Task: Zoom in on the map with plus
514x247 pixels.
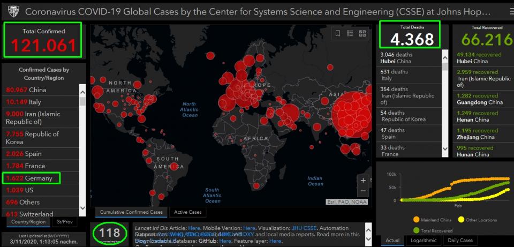Action: tap(364, 181)
